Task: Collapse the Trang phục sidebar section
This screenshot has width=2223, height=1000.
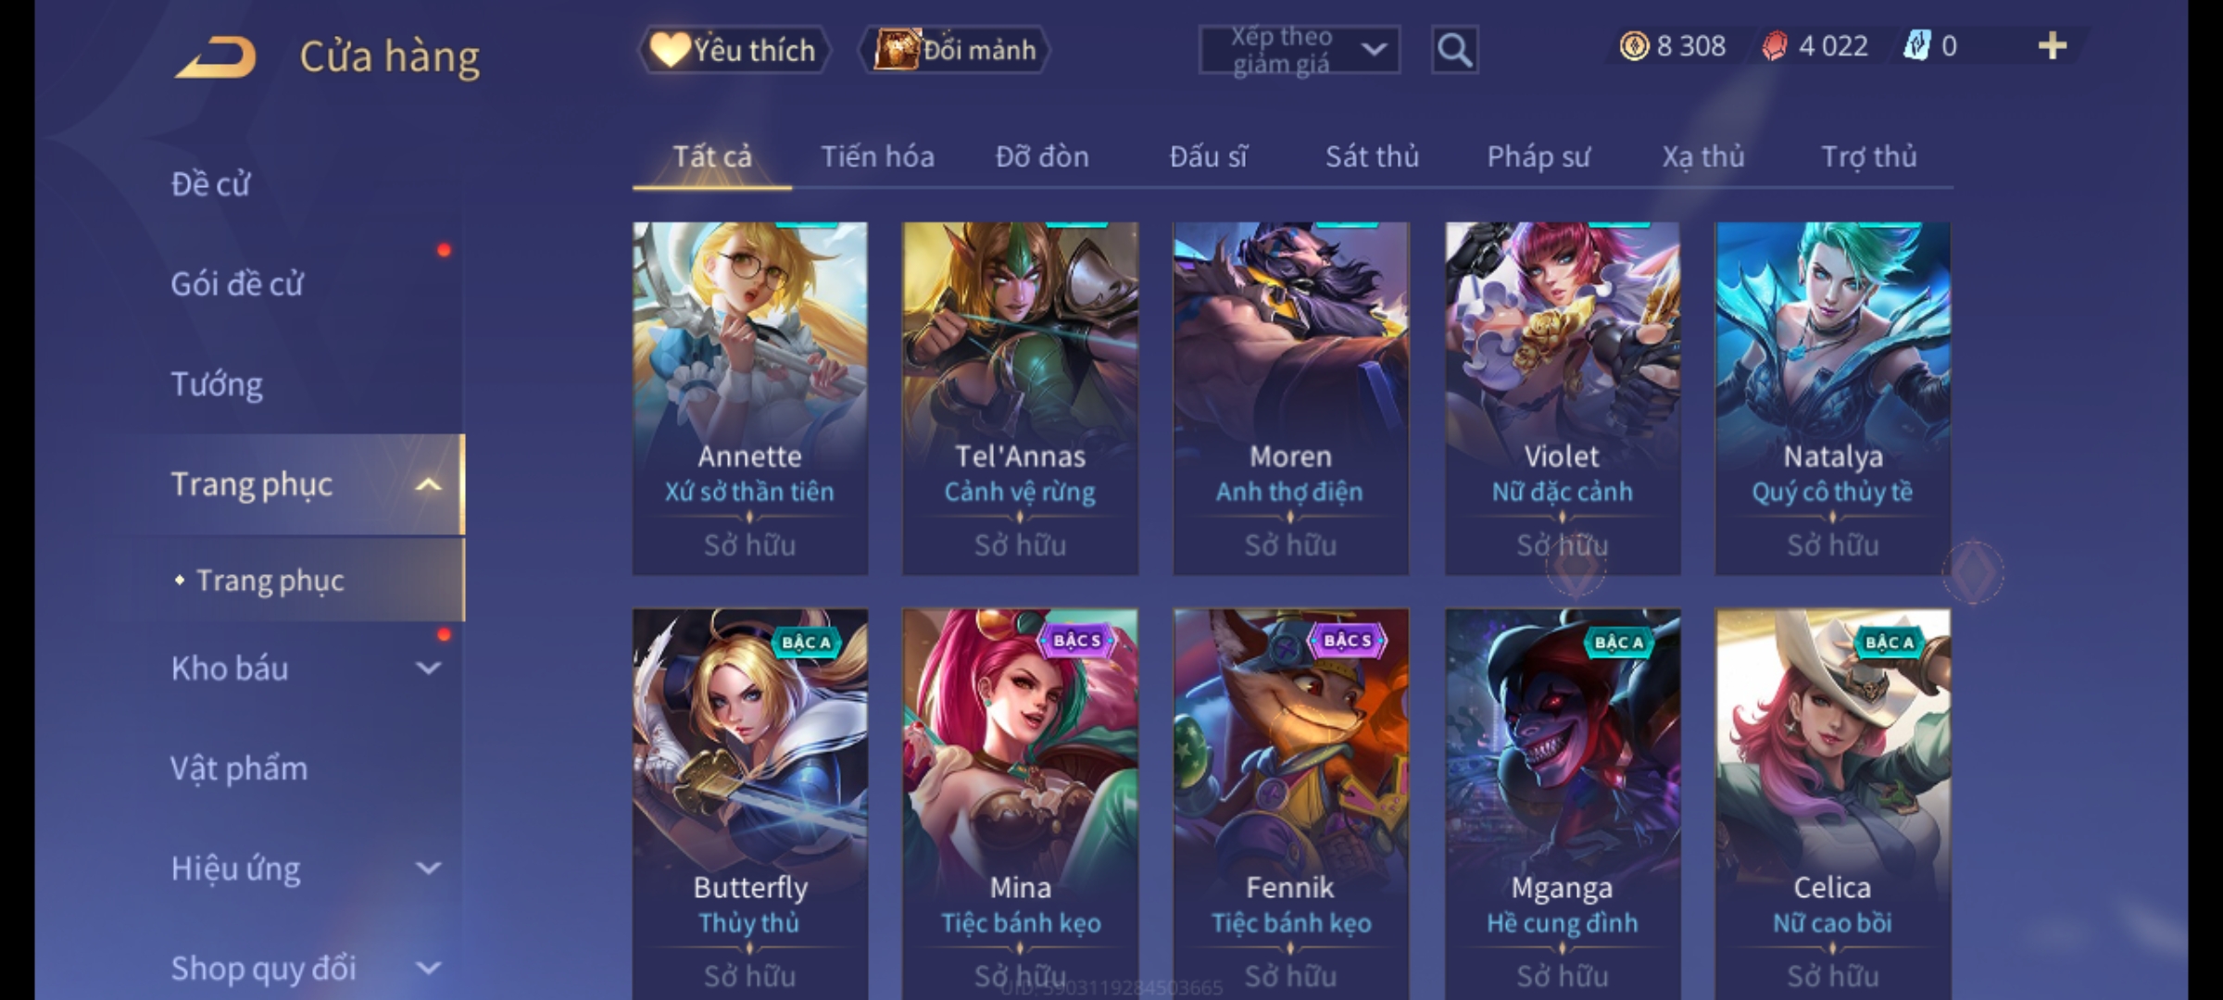Action: click(428, 484)
